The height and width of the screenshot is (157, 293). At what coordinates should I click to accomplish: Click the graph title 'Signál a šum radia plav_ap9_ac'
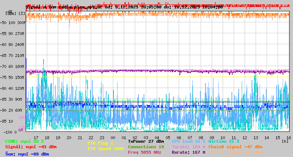click(64, 7)
